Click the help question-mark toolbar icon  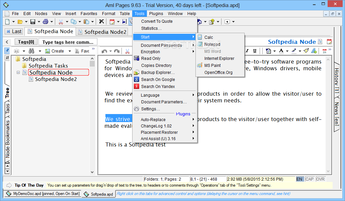(212, 21)
